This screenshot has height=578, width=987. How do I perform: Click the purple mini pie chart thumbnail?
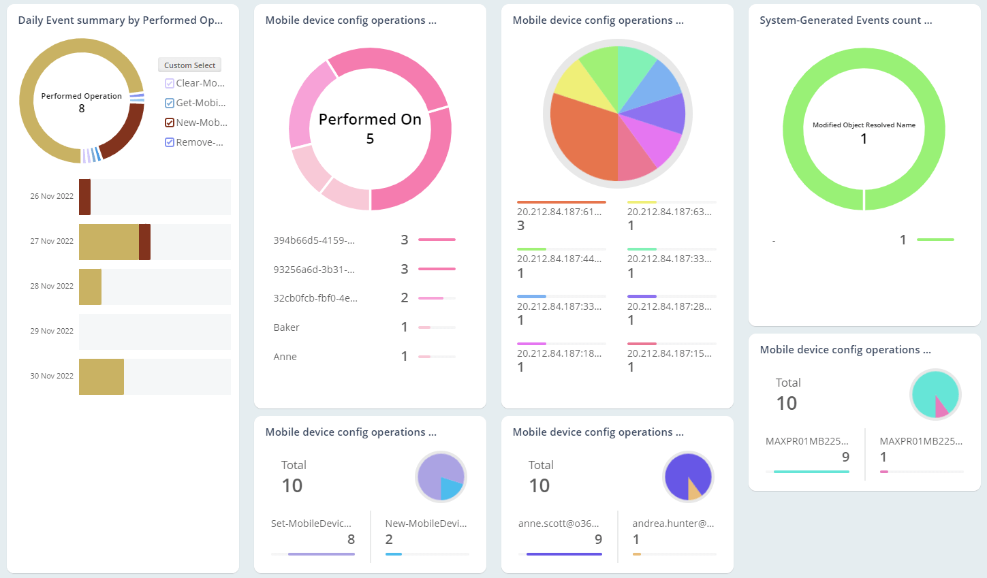click(440, 477)
